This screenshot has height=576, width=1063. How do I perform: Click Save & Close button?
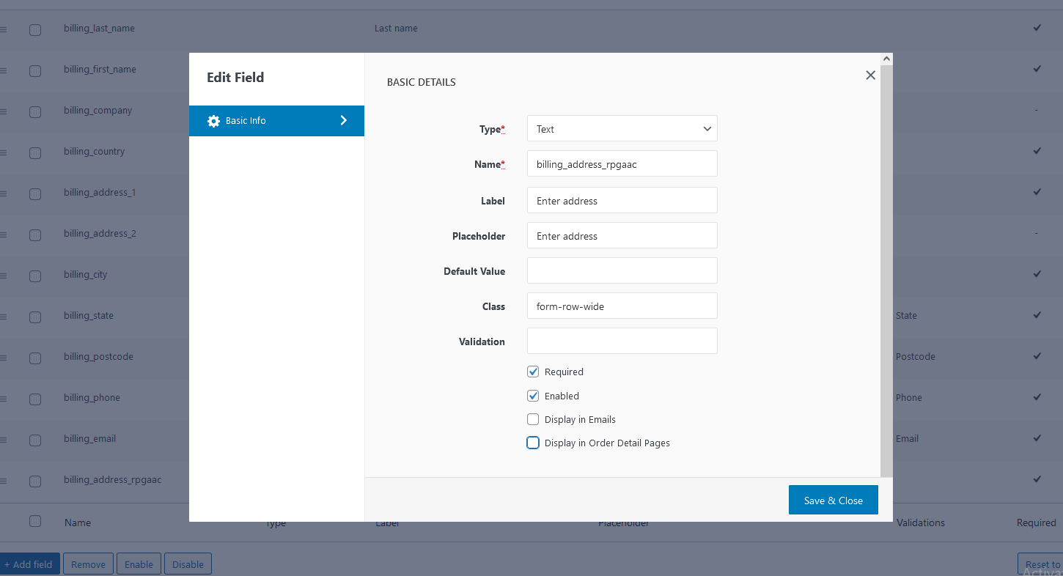click(x=833, y=501)
